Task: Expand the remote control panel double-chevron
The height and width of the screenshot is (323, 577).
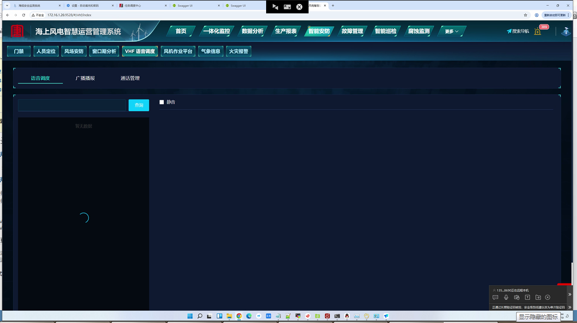Action: tap(570, 294)
